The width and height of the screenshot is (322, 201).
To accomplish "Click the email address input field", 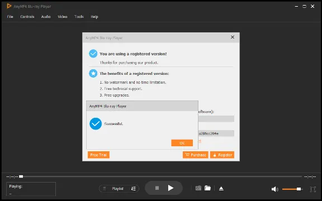I will click(216, 119).
